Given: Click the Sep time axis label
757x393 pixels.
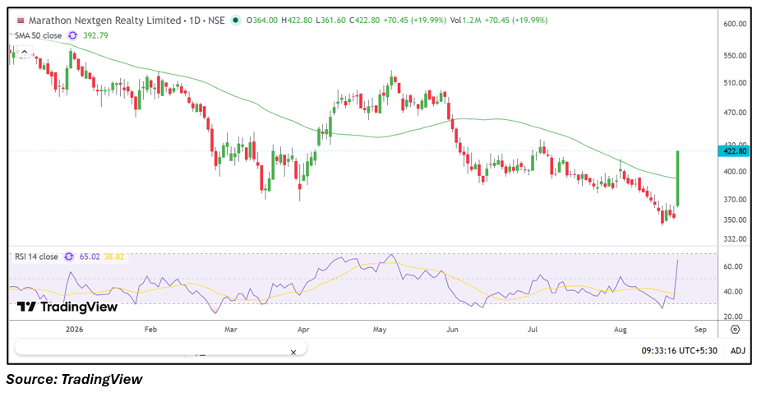Looking at the screenshot, I should [x=700, y=329].
